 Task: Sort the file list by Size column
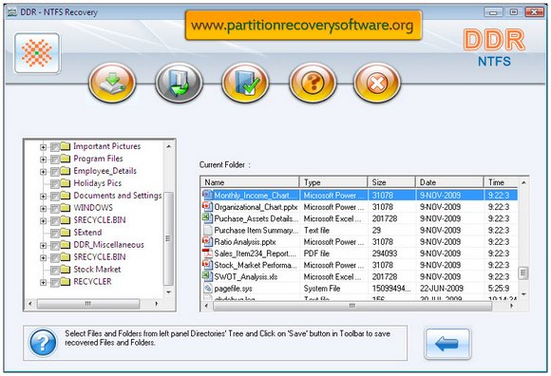(391, 182)
